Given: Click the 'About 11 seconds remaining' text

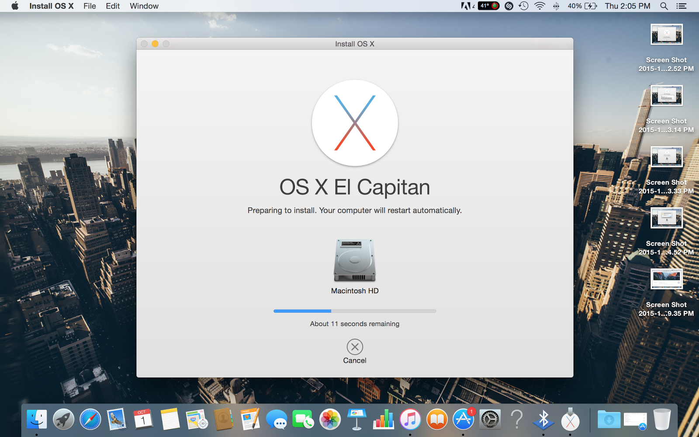Looking at the screenshot, I should coord(355,324).
